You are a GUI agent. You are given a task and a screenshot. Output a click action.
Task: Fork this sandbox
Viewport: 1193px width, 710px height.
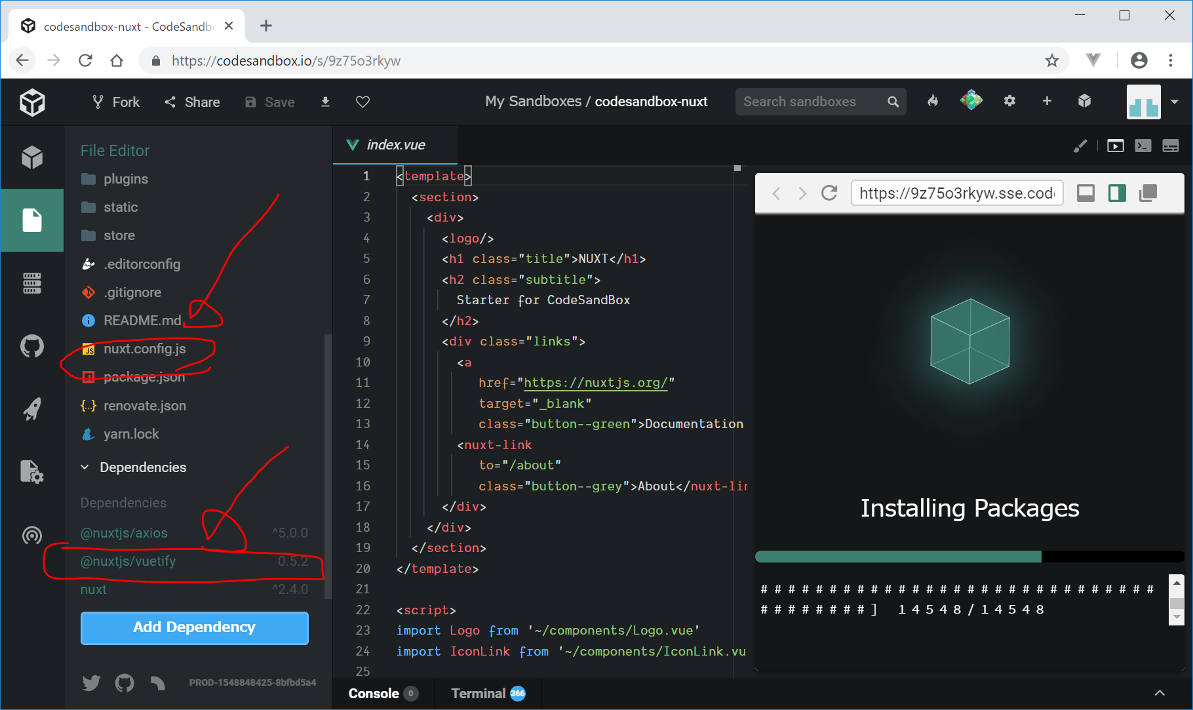pos(116,102)
